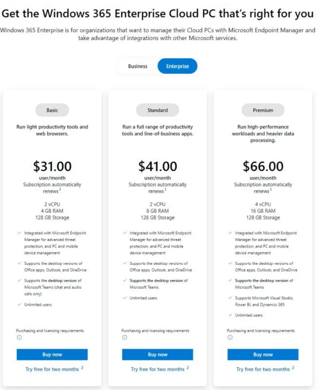Image resolution: width=324 pixels, height=390 pixels.
Task: Click footnote 1 under the Standard price
Action: pyautogui.click(x=165, y=190)
